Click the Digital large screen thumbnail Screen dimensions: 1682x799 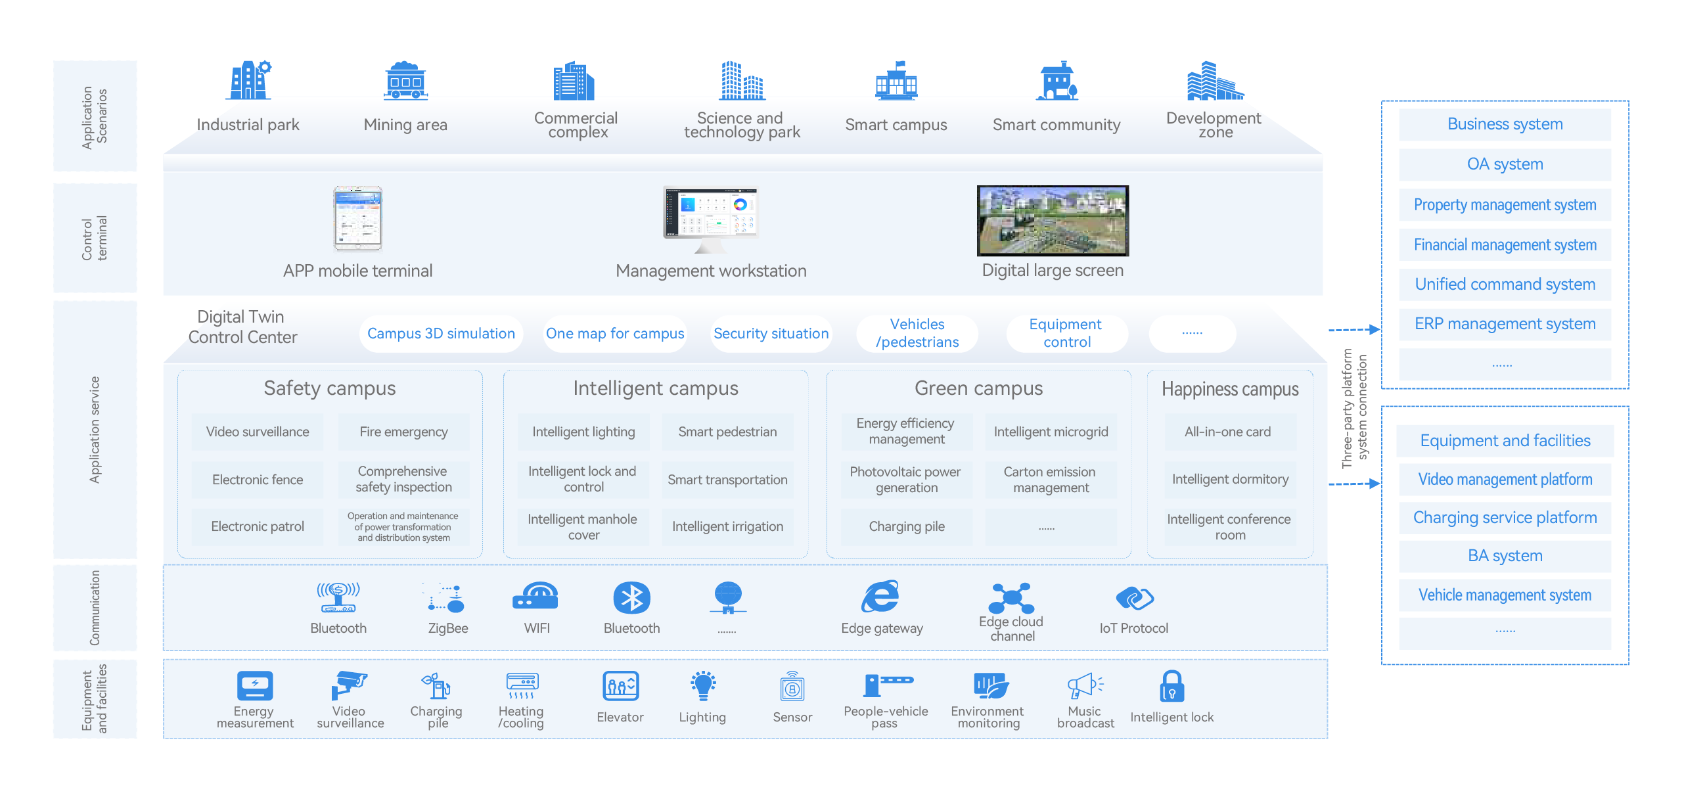click(1053, 221)
